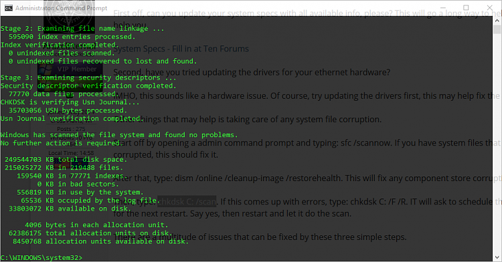
Task: Click the highlighted chkdsk C: /scan text
Action: pos(187,202)
